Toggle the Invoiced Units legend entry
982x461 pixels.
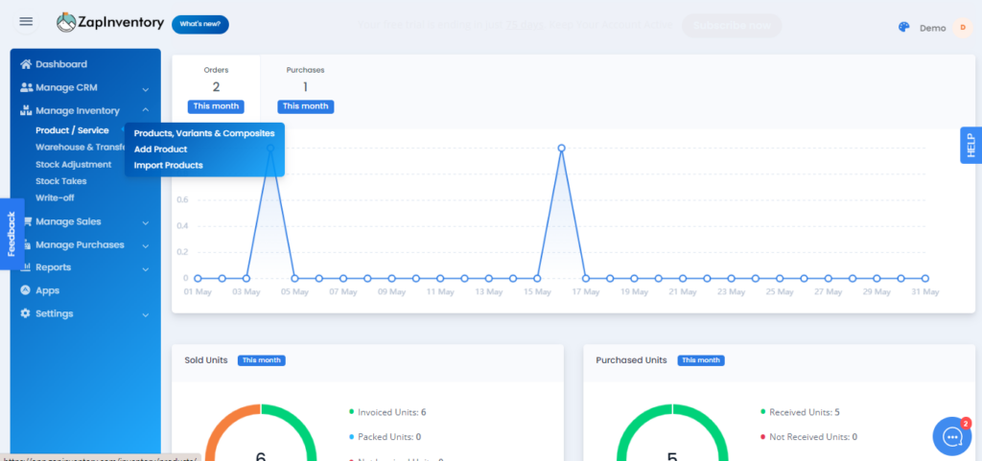388,412
